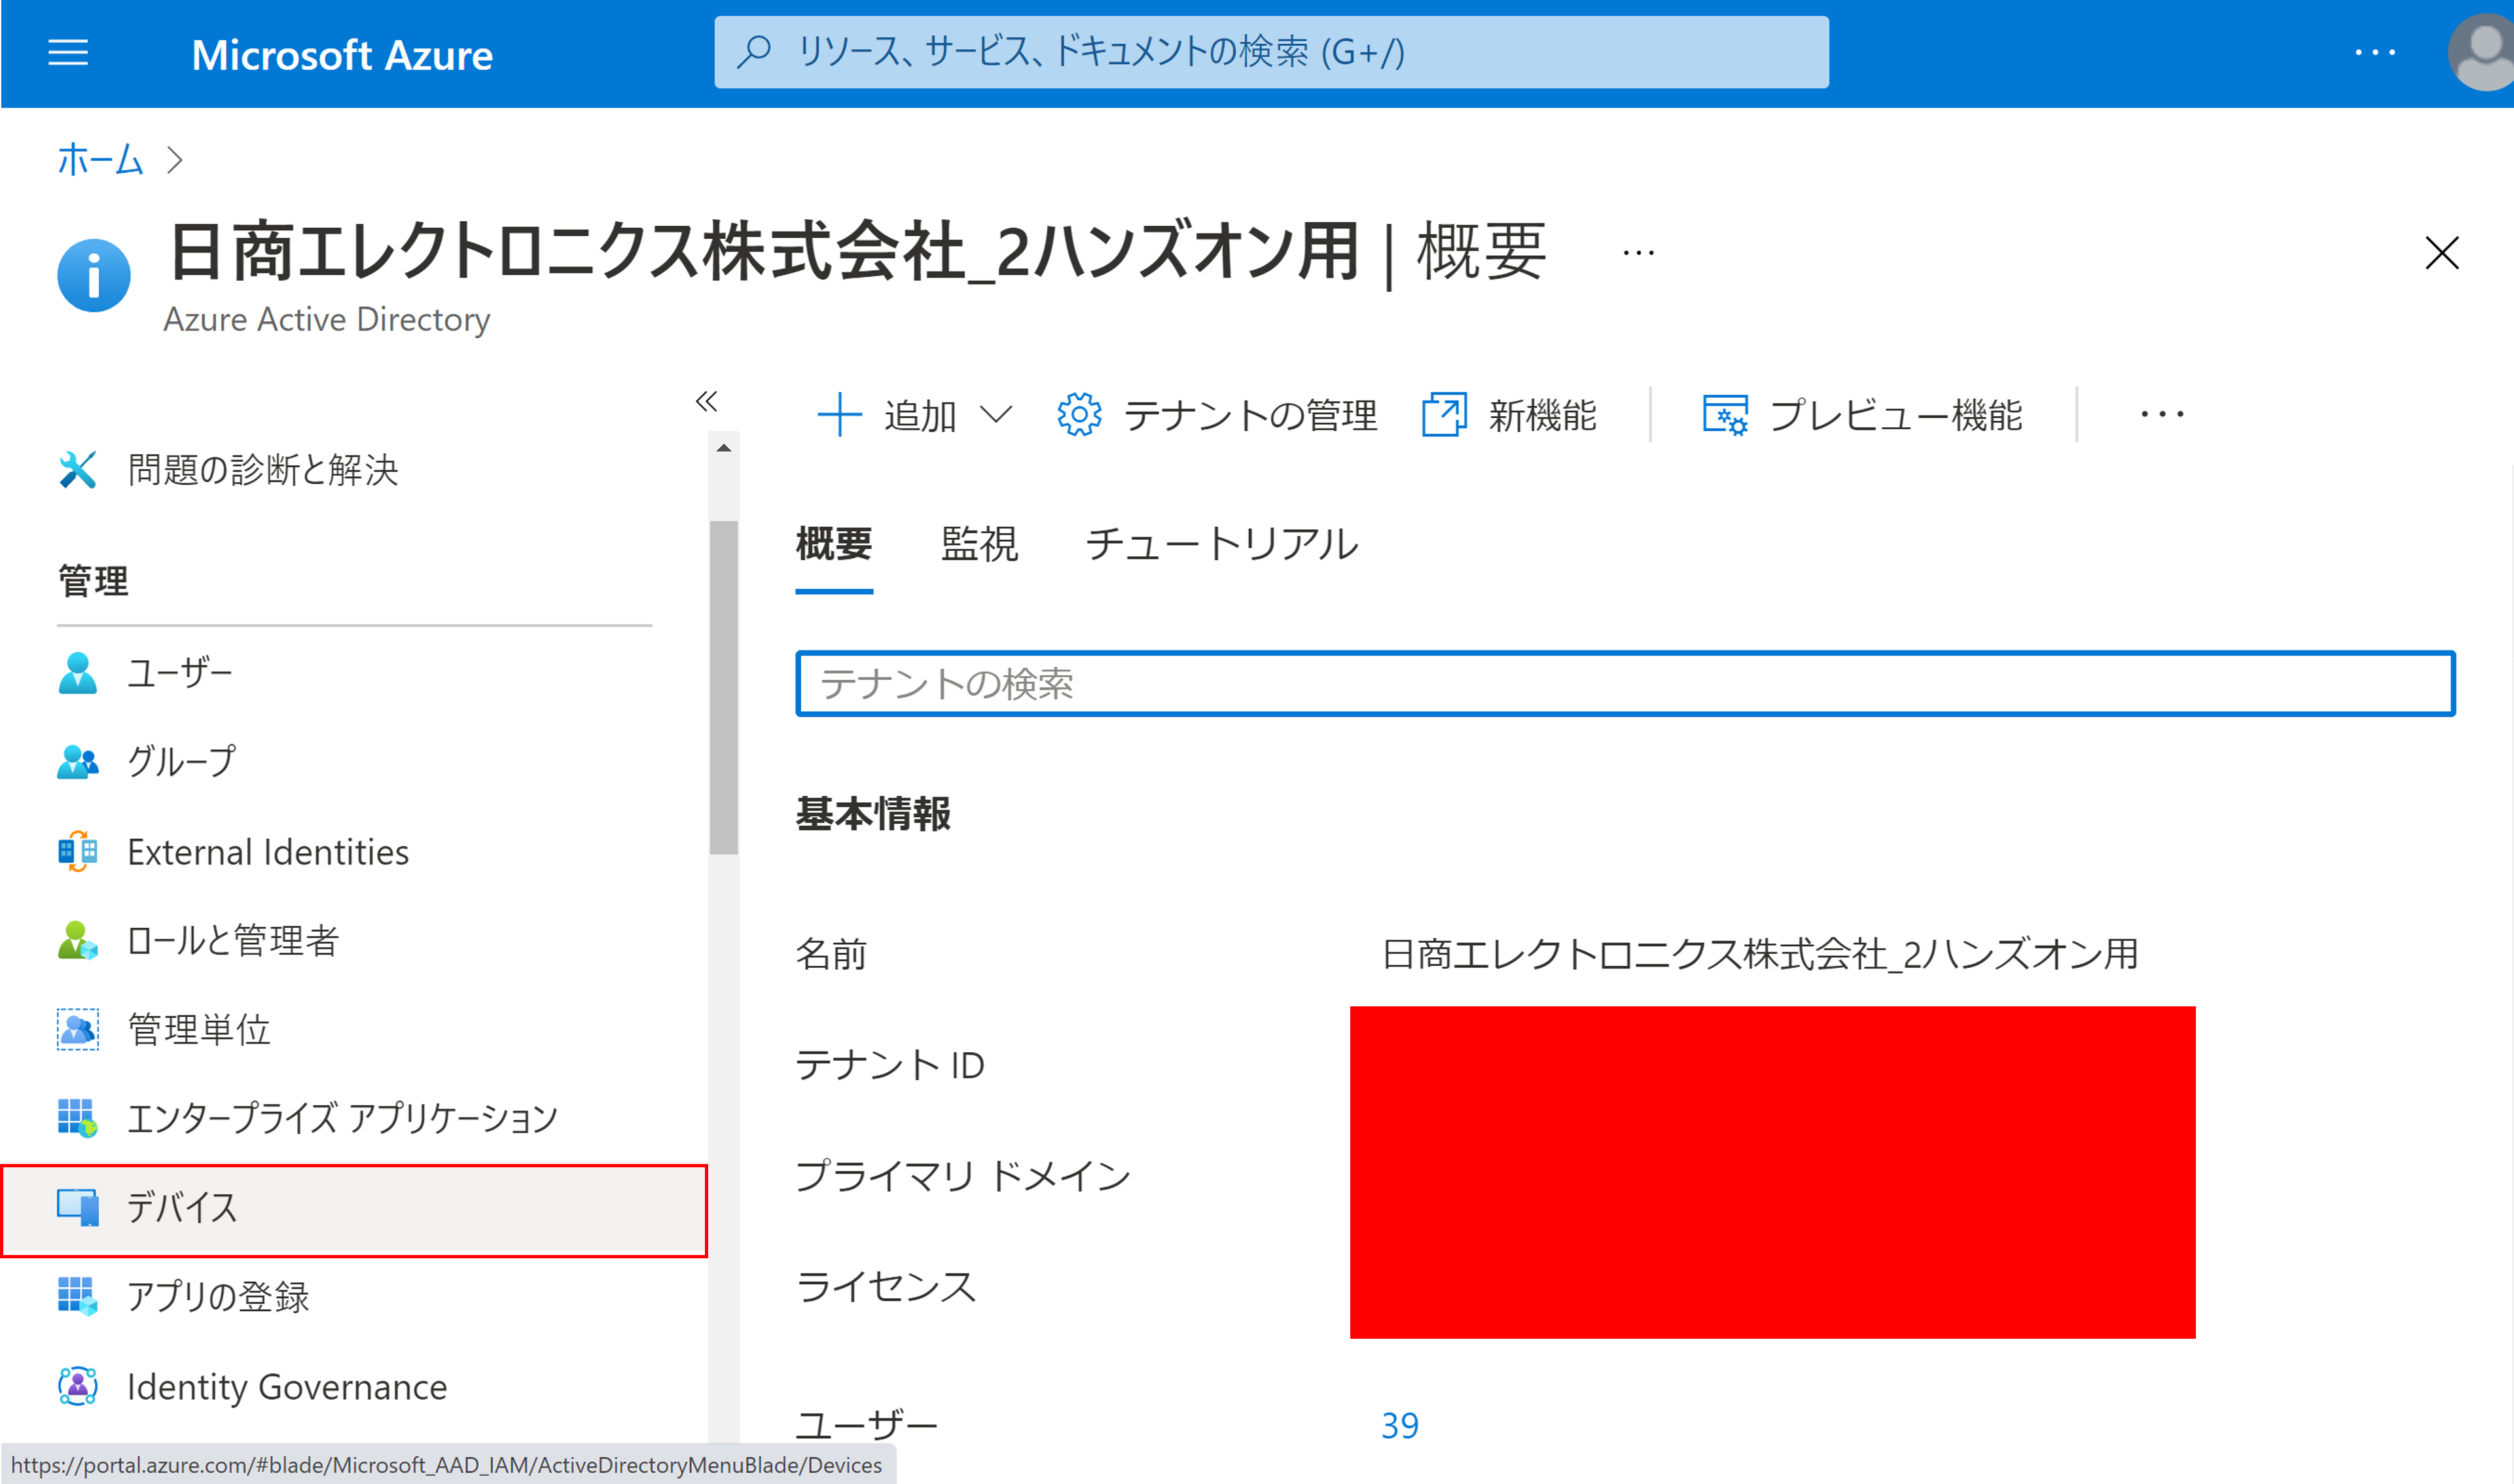Click the Users icon in sidebar
This screenshot has width=2514, height=1484.
(x=78, y=673)
